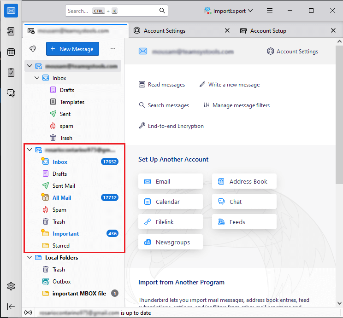
Task: Click the pencil icon for Write a new message
Action: [x=202, y=84]
